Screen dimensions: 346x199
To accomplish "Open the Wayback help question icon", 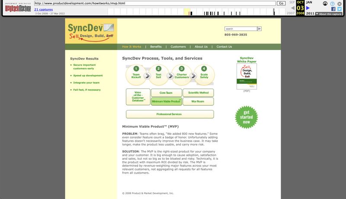I will point(332,3).
